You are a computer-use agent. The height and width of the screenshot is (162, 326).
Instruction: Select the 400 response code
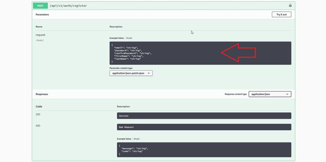point(38,126)
